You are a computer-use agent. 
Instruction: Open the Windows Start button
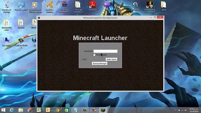point(3,110)
